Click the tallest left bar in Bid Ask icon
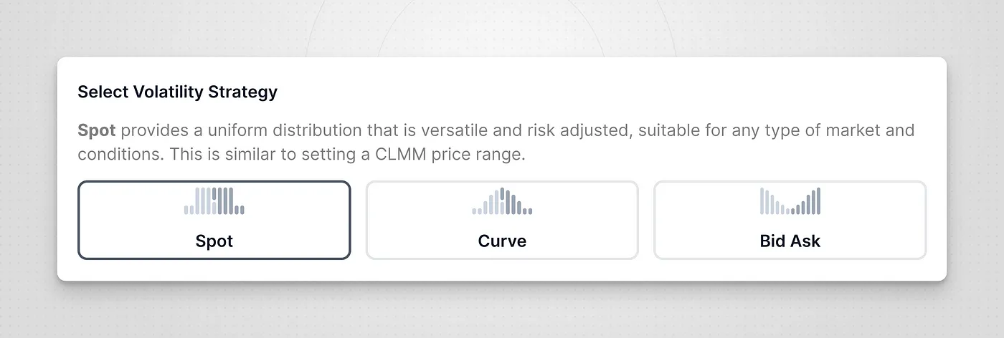This screenshot has width=1004, height=338. pos(762,201)
